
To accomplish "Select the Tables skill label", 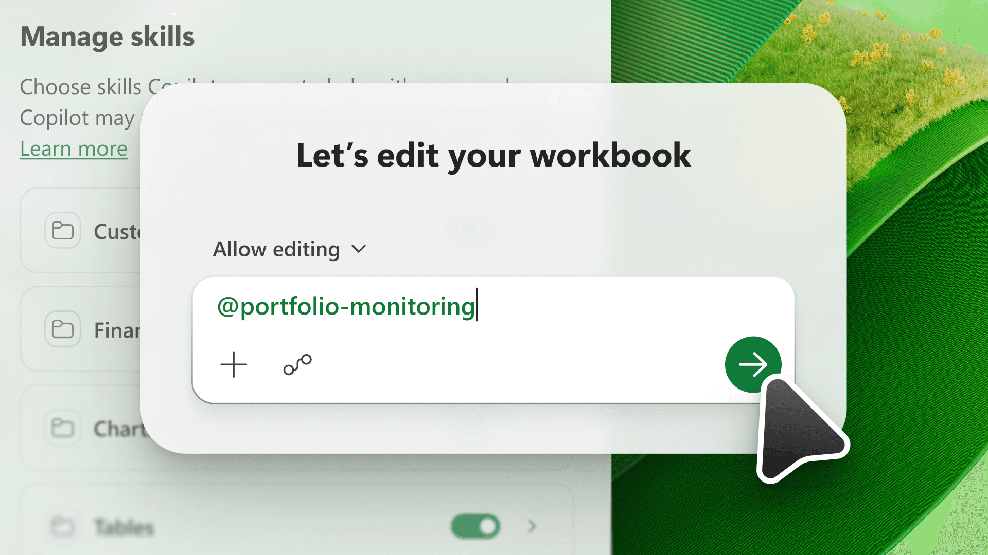I will click(x=124, y=527).
